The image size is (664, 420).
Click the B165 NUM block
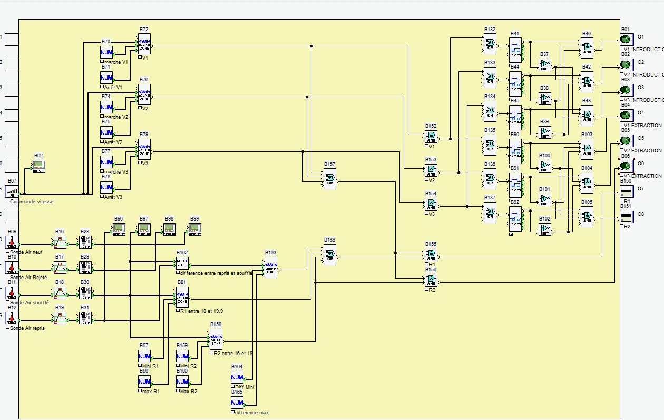[x=237, y=403]
